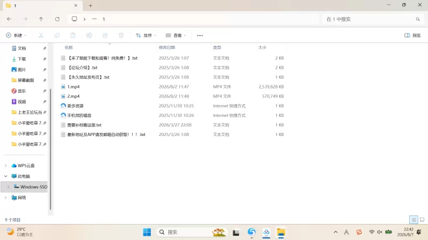Go back with the left arrow
This screenshot has width=428, height=240.
9,19
